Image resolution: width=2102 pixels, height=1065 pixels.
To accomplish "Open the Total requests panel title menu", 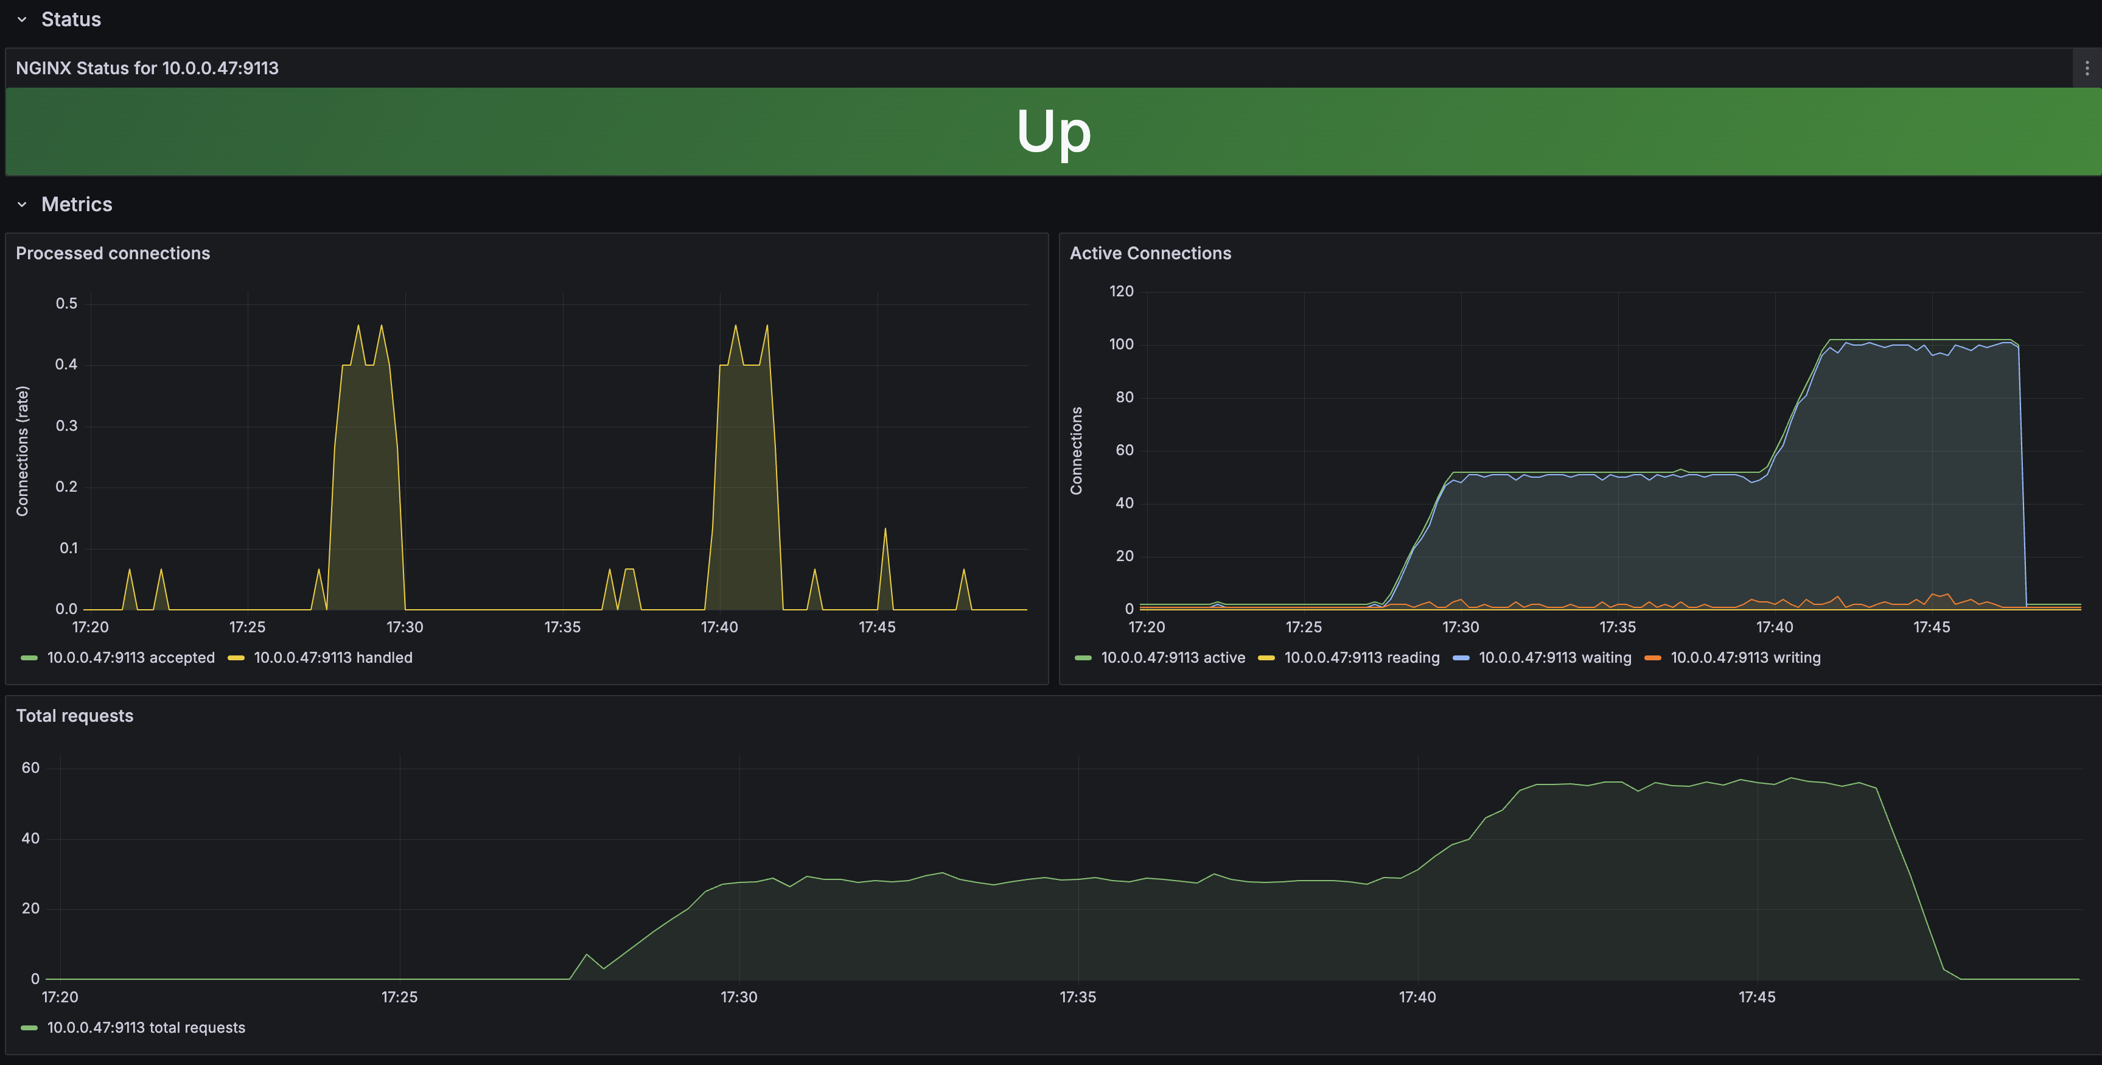I will coord(74,716).
